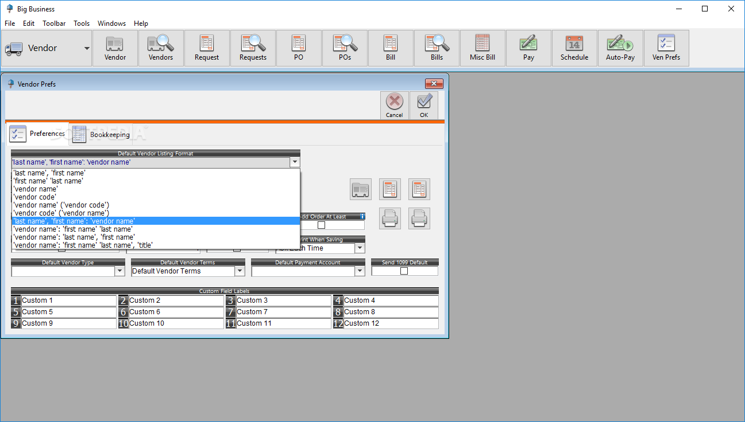Click the form icon next to the vendor card icon
Image resolution: width=745 pixels, height=422 pixels.
tap(390, 189)
